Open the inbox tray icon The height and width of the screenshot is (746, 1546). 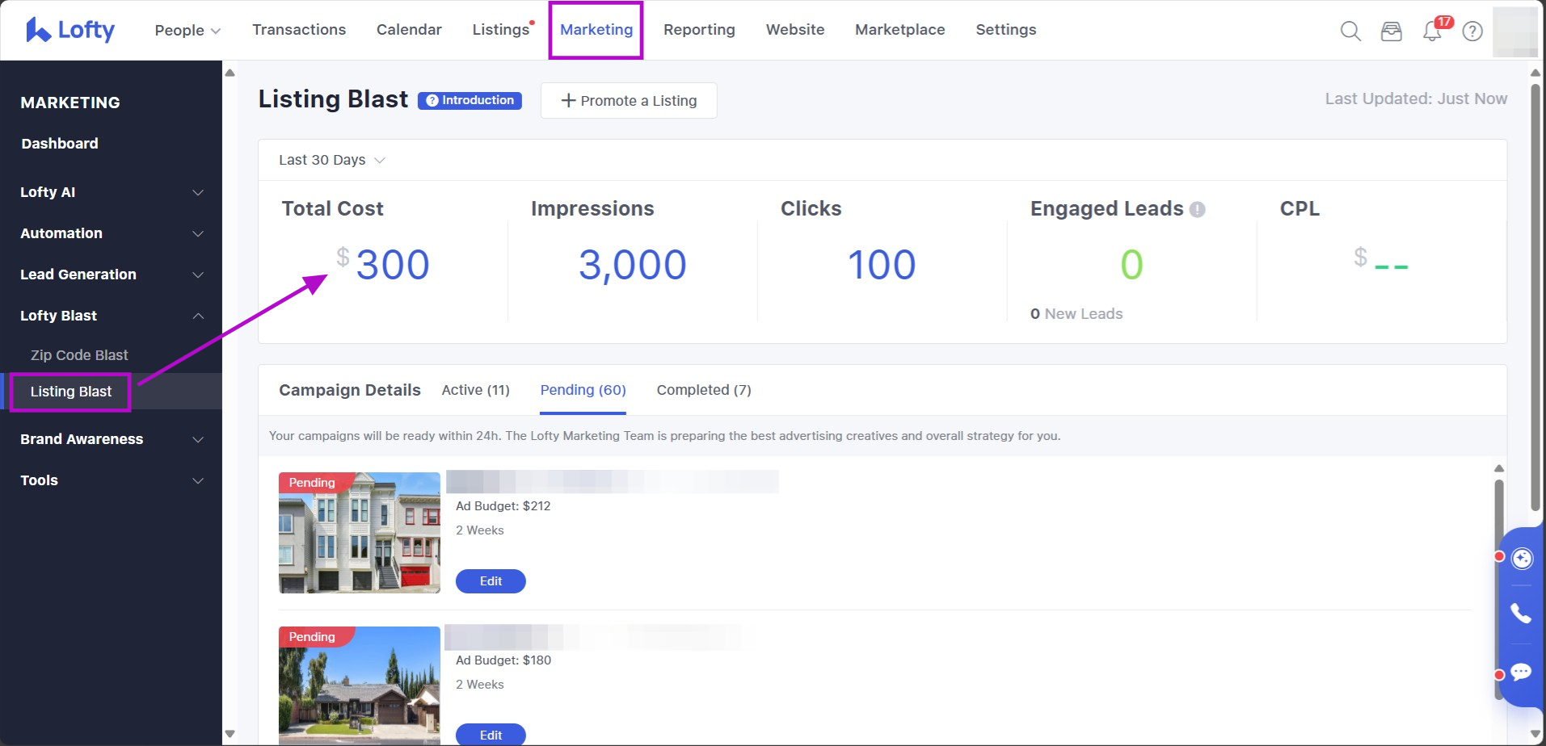point(1391,31)
